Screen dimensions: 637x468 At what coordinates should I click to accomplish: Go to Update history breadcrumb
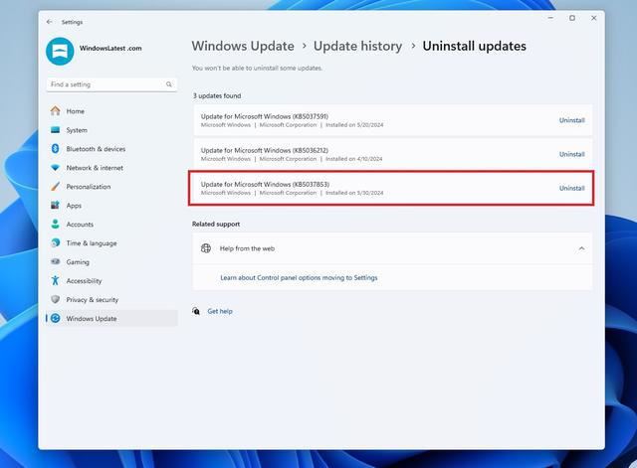point(357,46)
